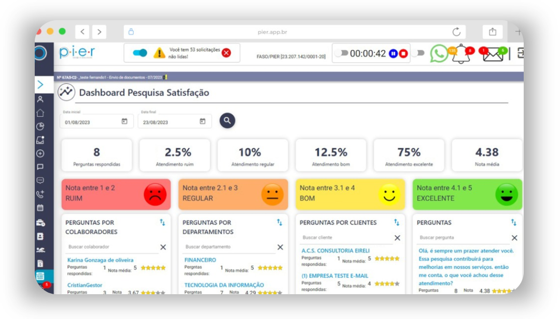This screenshot has width=560, height=319.
Task: Sort Perguntas por Clientes list
Action: 397,222
